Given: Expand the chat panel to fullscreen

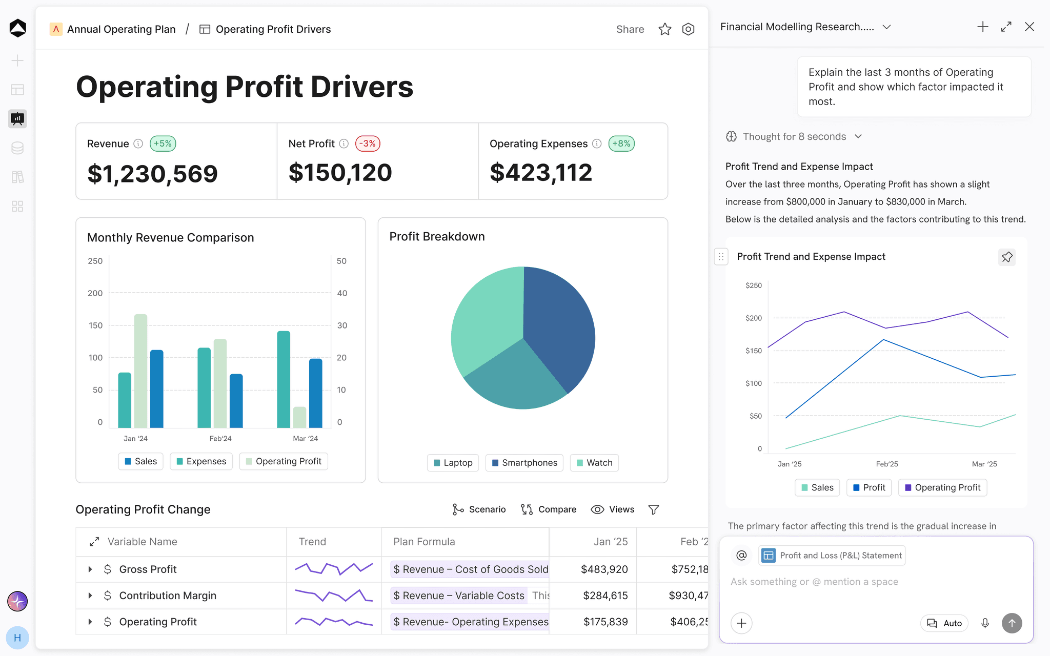Looking at the screenshot, I should point(1006,27).
